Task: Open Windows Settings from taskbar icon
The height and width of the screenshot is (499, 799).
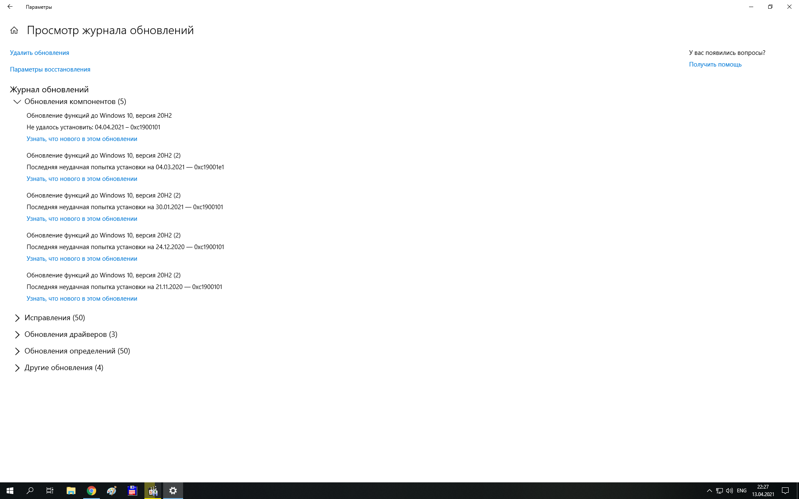Action: click(173, 491)
